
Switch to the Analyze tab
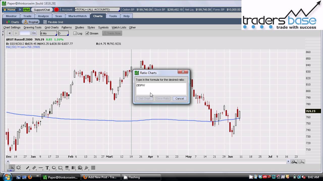[x=43, y=16]
